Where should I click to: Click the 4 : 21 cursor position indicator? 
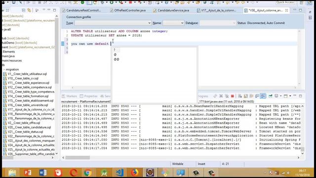coord(225,164)
